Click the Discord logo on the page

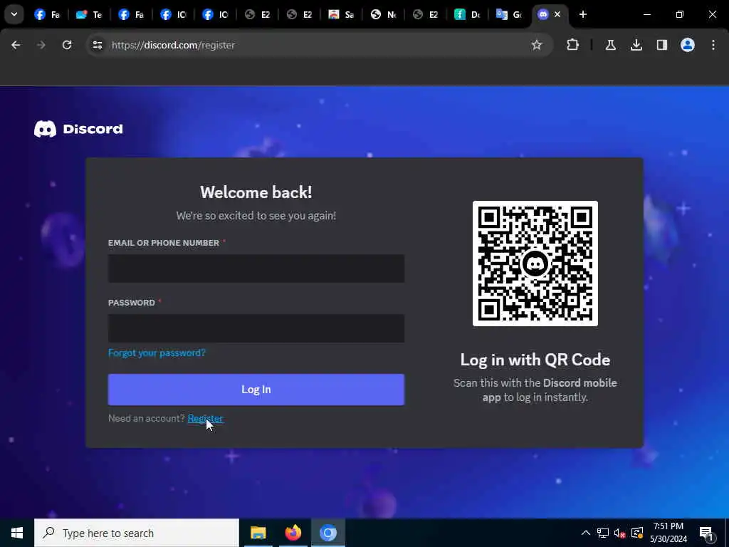(x=78, y=129)
